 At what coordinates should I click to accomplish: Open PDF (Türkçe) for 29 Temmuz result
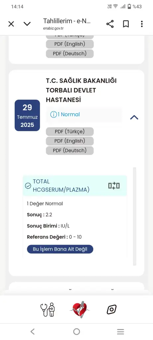(70, 131)
